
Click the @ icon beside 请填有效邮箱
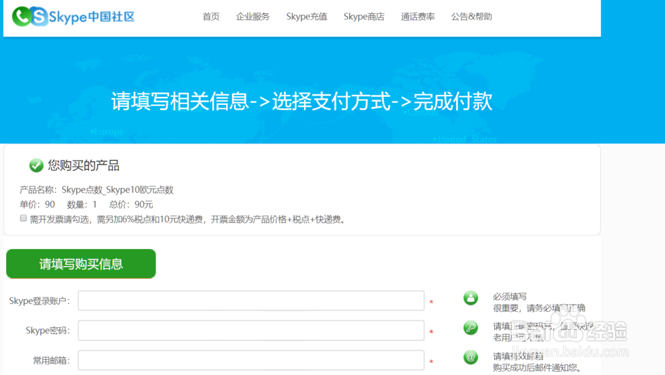tap(470, 357)
